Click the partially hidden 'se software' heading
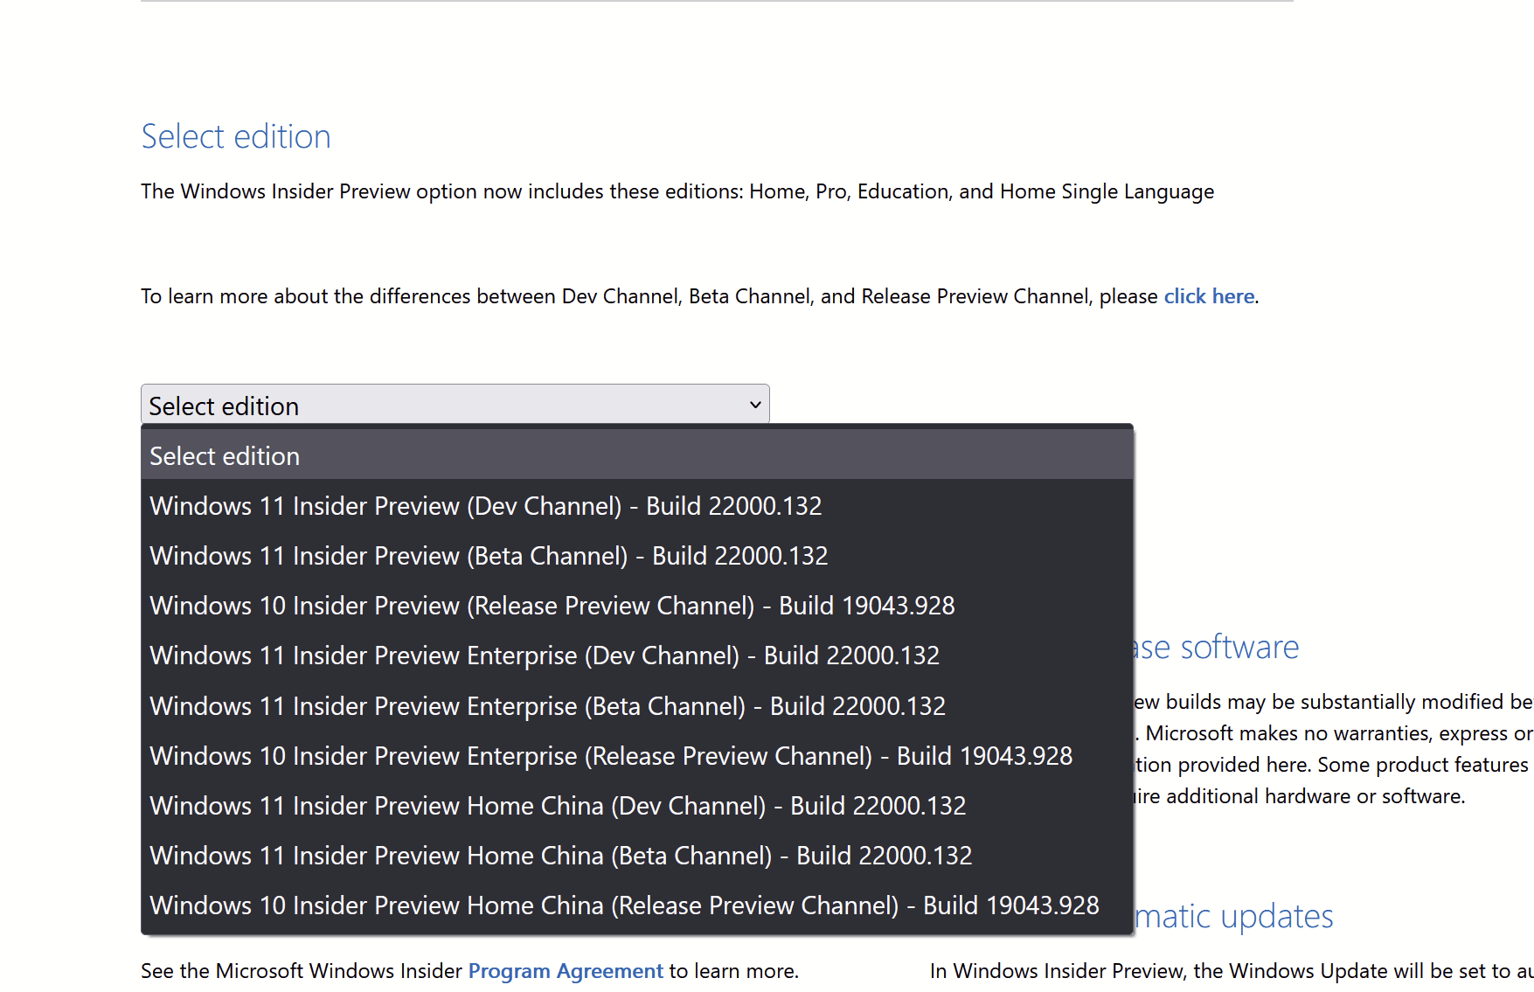 click(x=1217, y=647)
